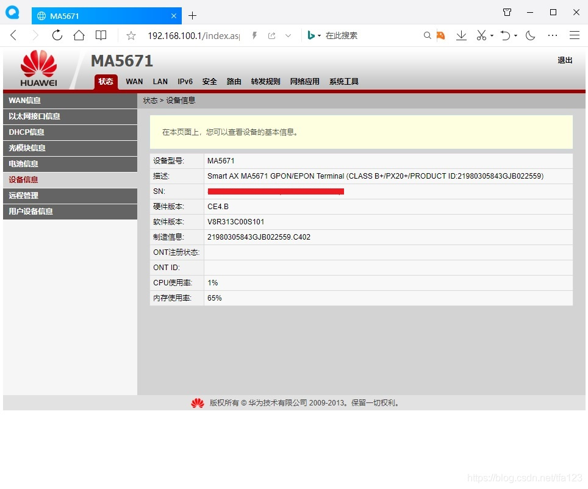Open the skin shirt icon in title bar
Viewport: 588px width, 489px height.
[x=507, y=12]
